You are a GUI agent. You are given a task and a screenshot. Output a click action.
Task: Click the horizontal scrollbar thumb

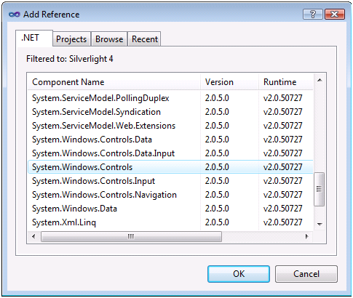pos(131,236)
